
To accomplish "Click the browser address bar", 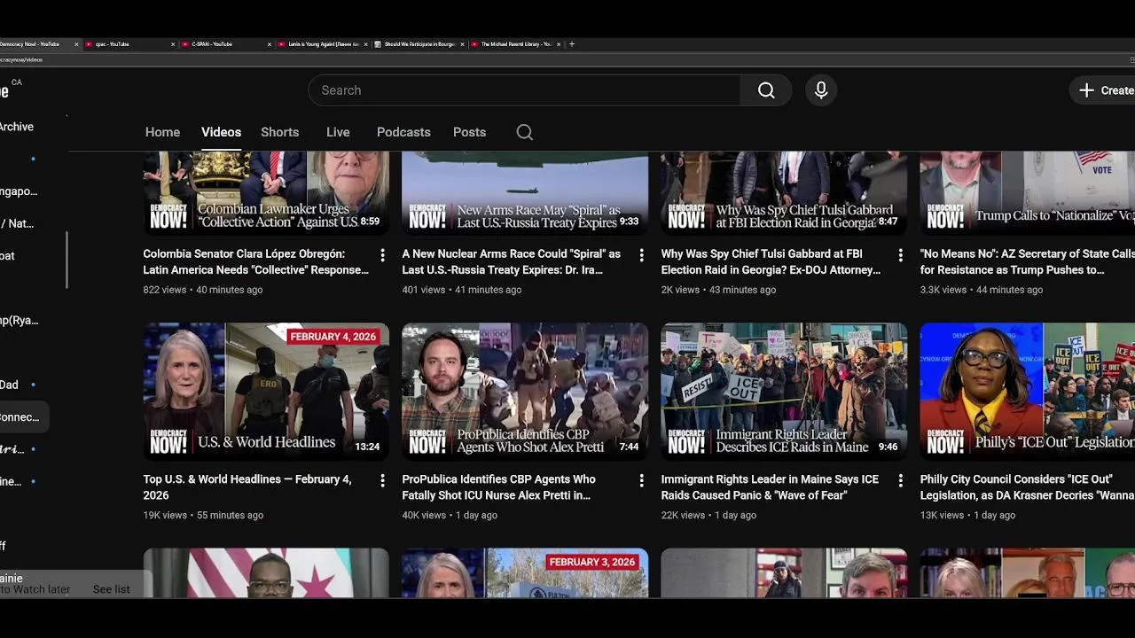I will pyautogui.click(x=567, y=59).
